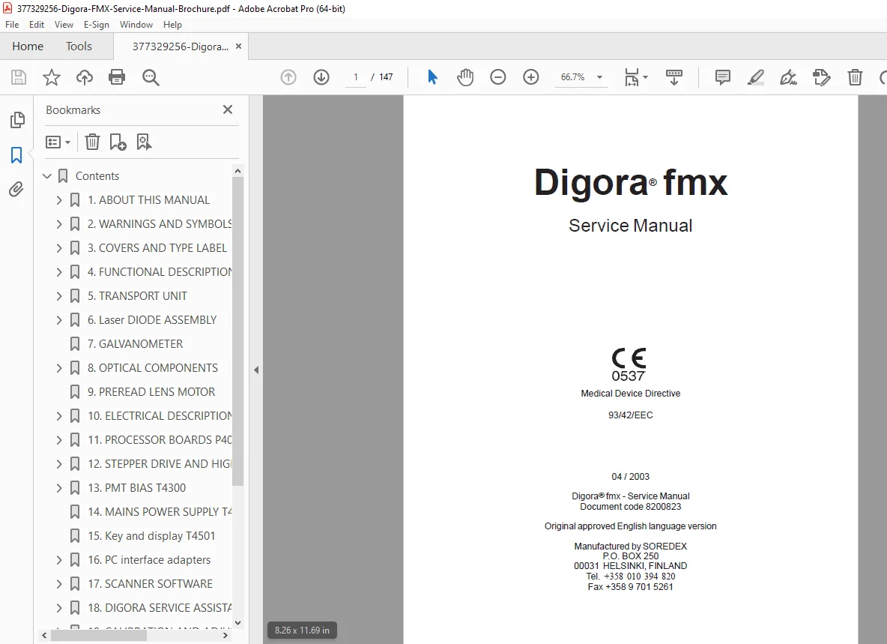Expand the 2. WARNINGS AND SYMBOLS bookmark
Screen dimensions: 887x644
point(59,224)
